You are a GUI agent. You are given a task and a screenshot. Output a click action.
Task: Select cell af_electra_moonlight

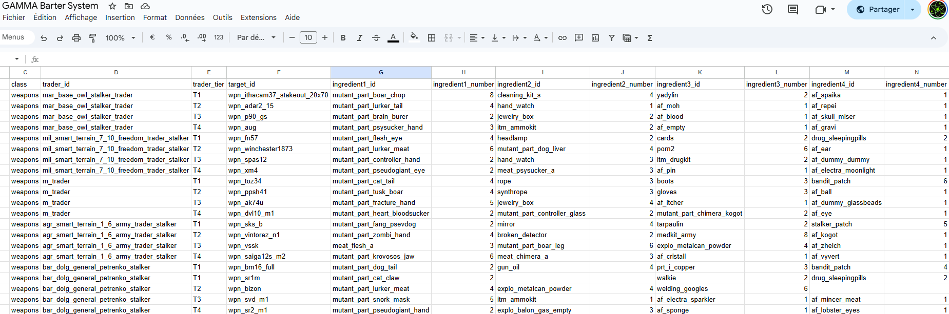pyautogui.click(x=846, y=171)
